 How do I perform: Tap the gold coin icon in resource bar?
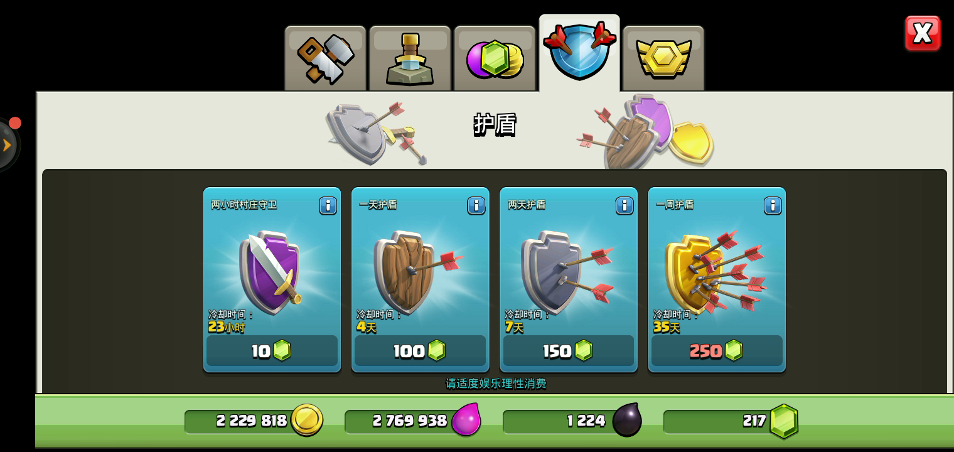click(x=307, y=420)
